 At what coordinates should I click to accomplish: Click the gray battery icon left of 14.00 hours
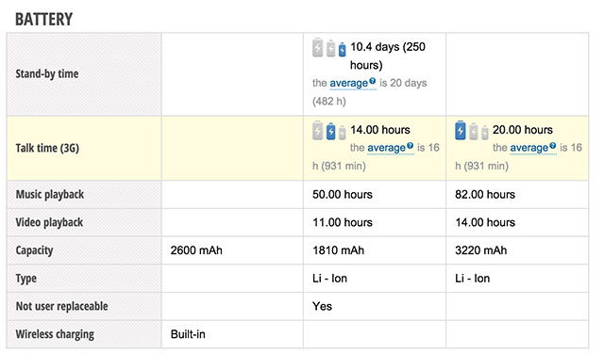(x=317, y=131)
